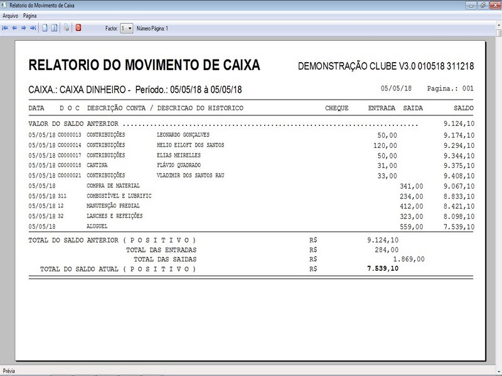Show single page view

pos(45,28)
